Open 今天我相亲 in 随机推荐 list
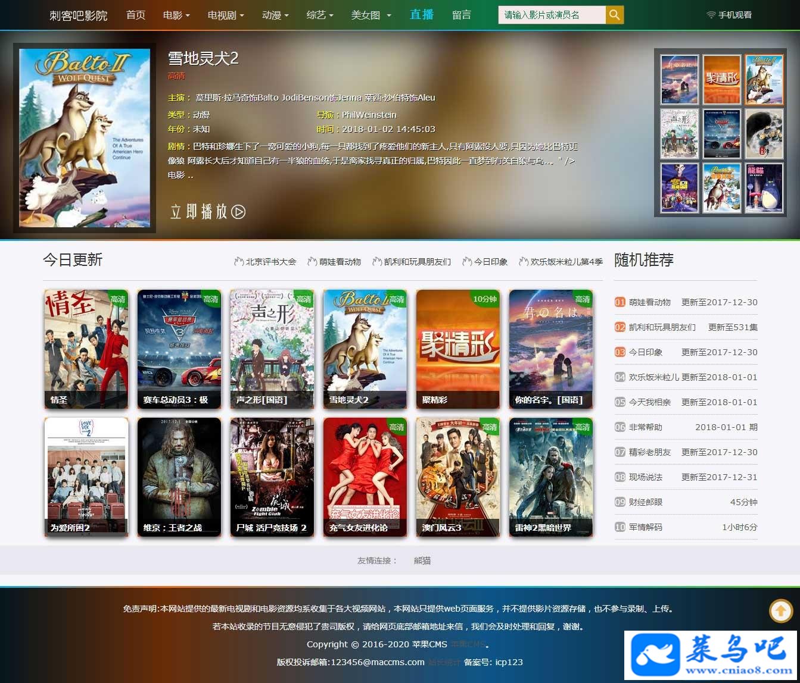This screenshot has height=683, width=800. click(650, 402)
